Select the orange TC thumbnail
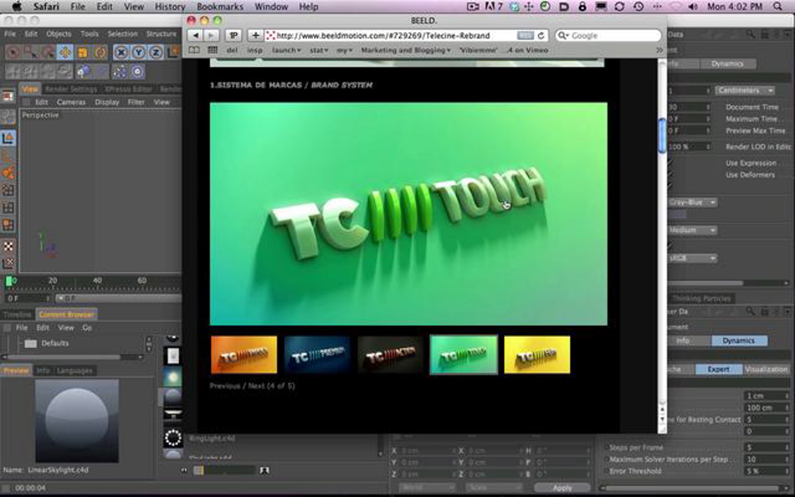795x497 pixels. 244,355
